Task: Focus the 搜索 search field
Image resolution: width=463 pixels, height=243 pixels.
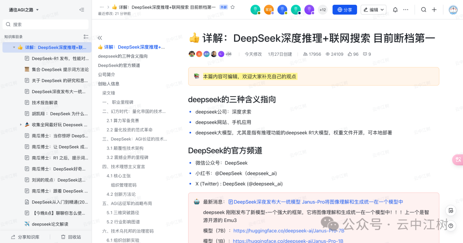Action: [45, 24]
